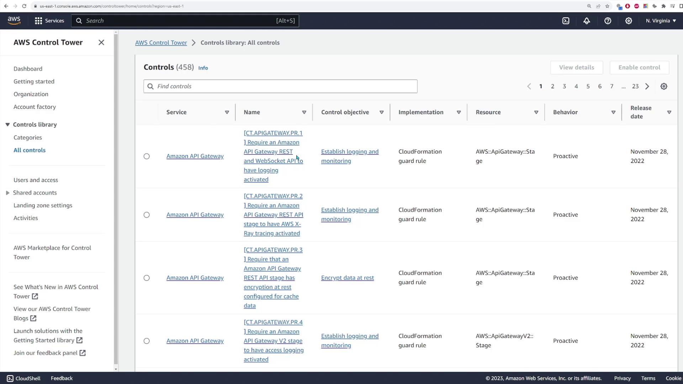Collapse the Controls library section

[7, 125]
